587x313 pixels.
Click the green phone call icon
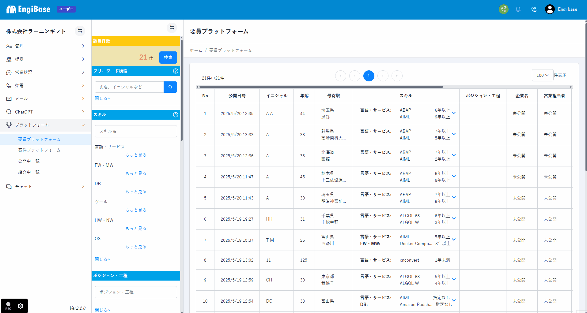pos(503,9)
